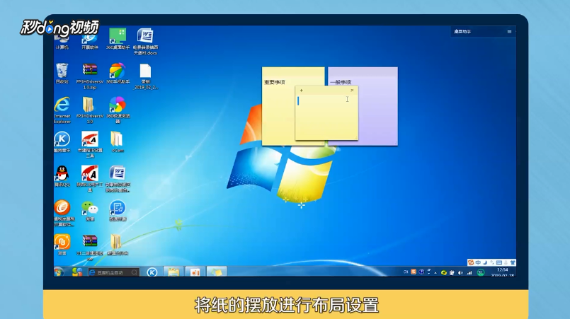The height and width of the screenshot is (319, 570).
Task: Select the orange U-shaped app shortcut
Action: [x=62, y=245]
